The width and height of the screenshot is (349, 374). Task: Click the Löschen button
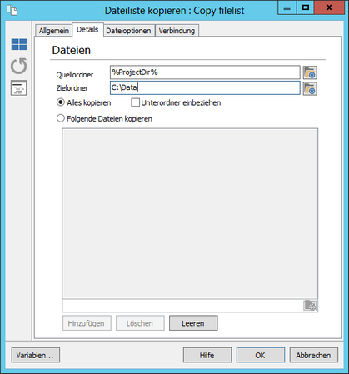coord(140,323)
